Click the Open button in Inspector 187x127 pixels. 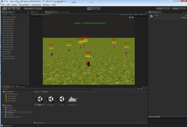pyautogui.click(x=184, y=18)
